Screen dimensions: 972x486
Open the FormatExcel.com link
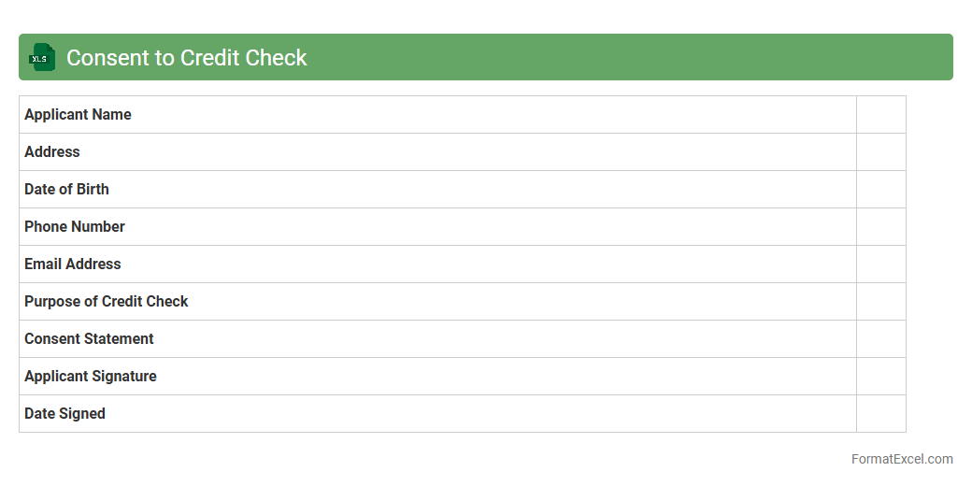(x=902, y=459)
